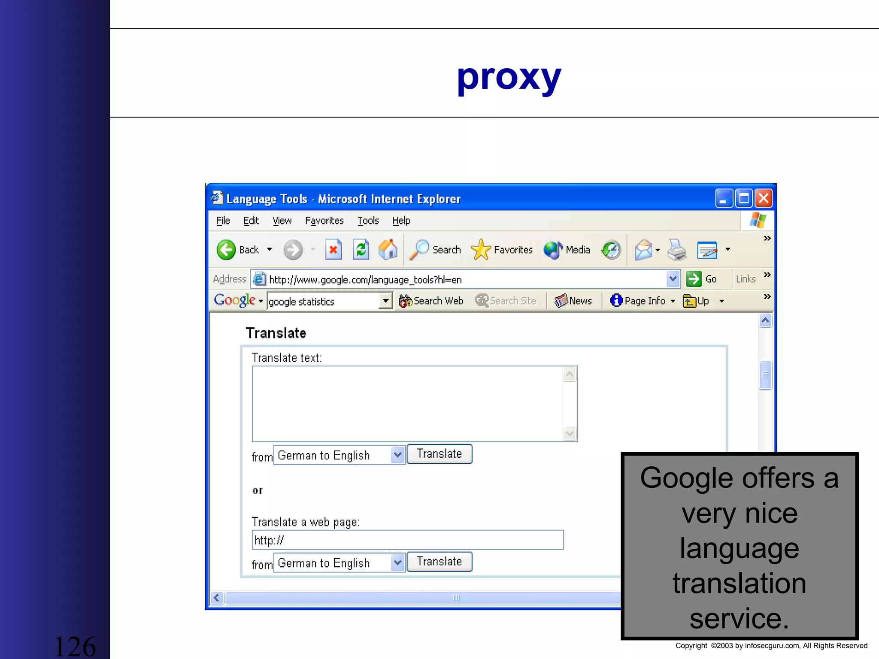The width and height of the screenshot is (879, 659).
Task: Close the Internet Explorer window
Action: pos(764,198)
